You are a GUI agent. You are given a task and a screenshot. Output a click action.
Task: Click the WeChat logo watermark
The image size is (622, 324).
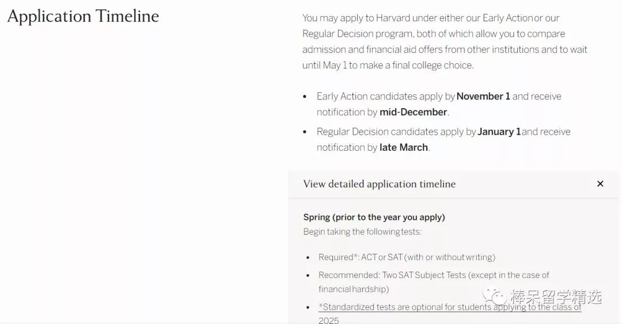coord(494,296)
